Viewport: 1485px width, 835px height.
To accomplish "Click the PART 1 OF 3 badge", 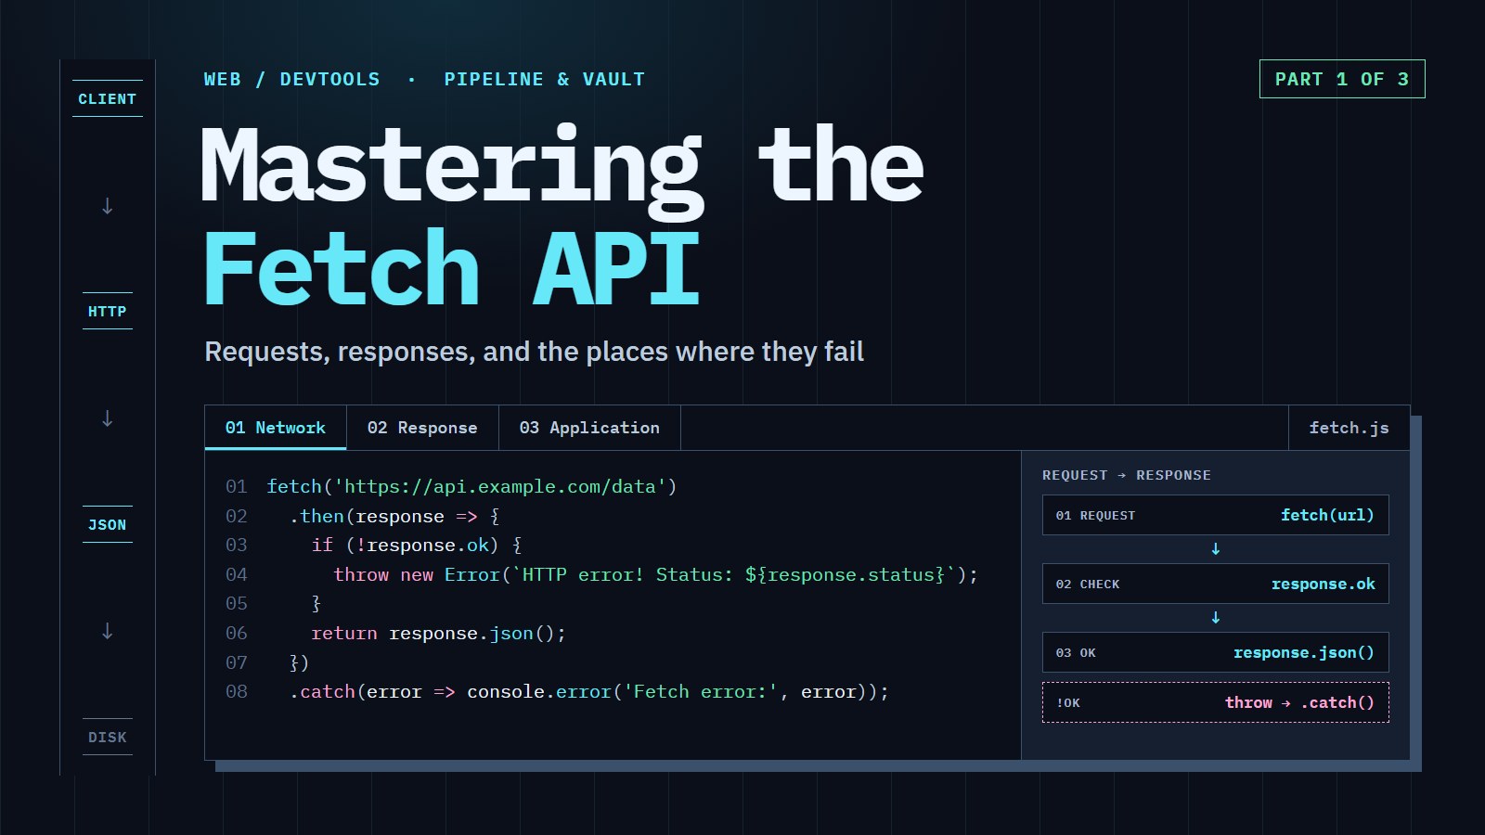I will tap(1342, 79).
